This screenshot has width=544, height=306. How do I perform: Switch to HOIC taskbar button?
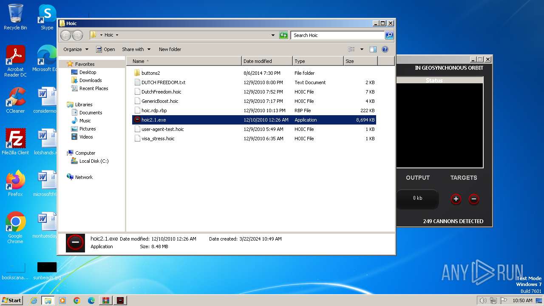click(121, 300)
